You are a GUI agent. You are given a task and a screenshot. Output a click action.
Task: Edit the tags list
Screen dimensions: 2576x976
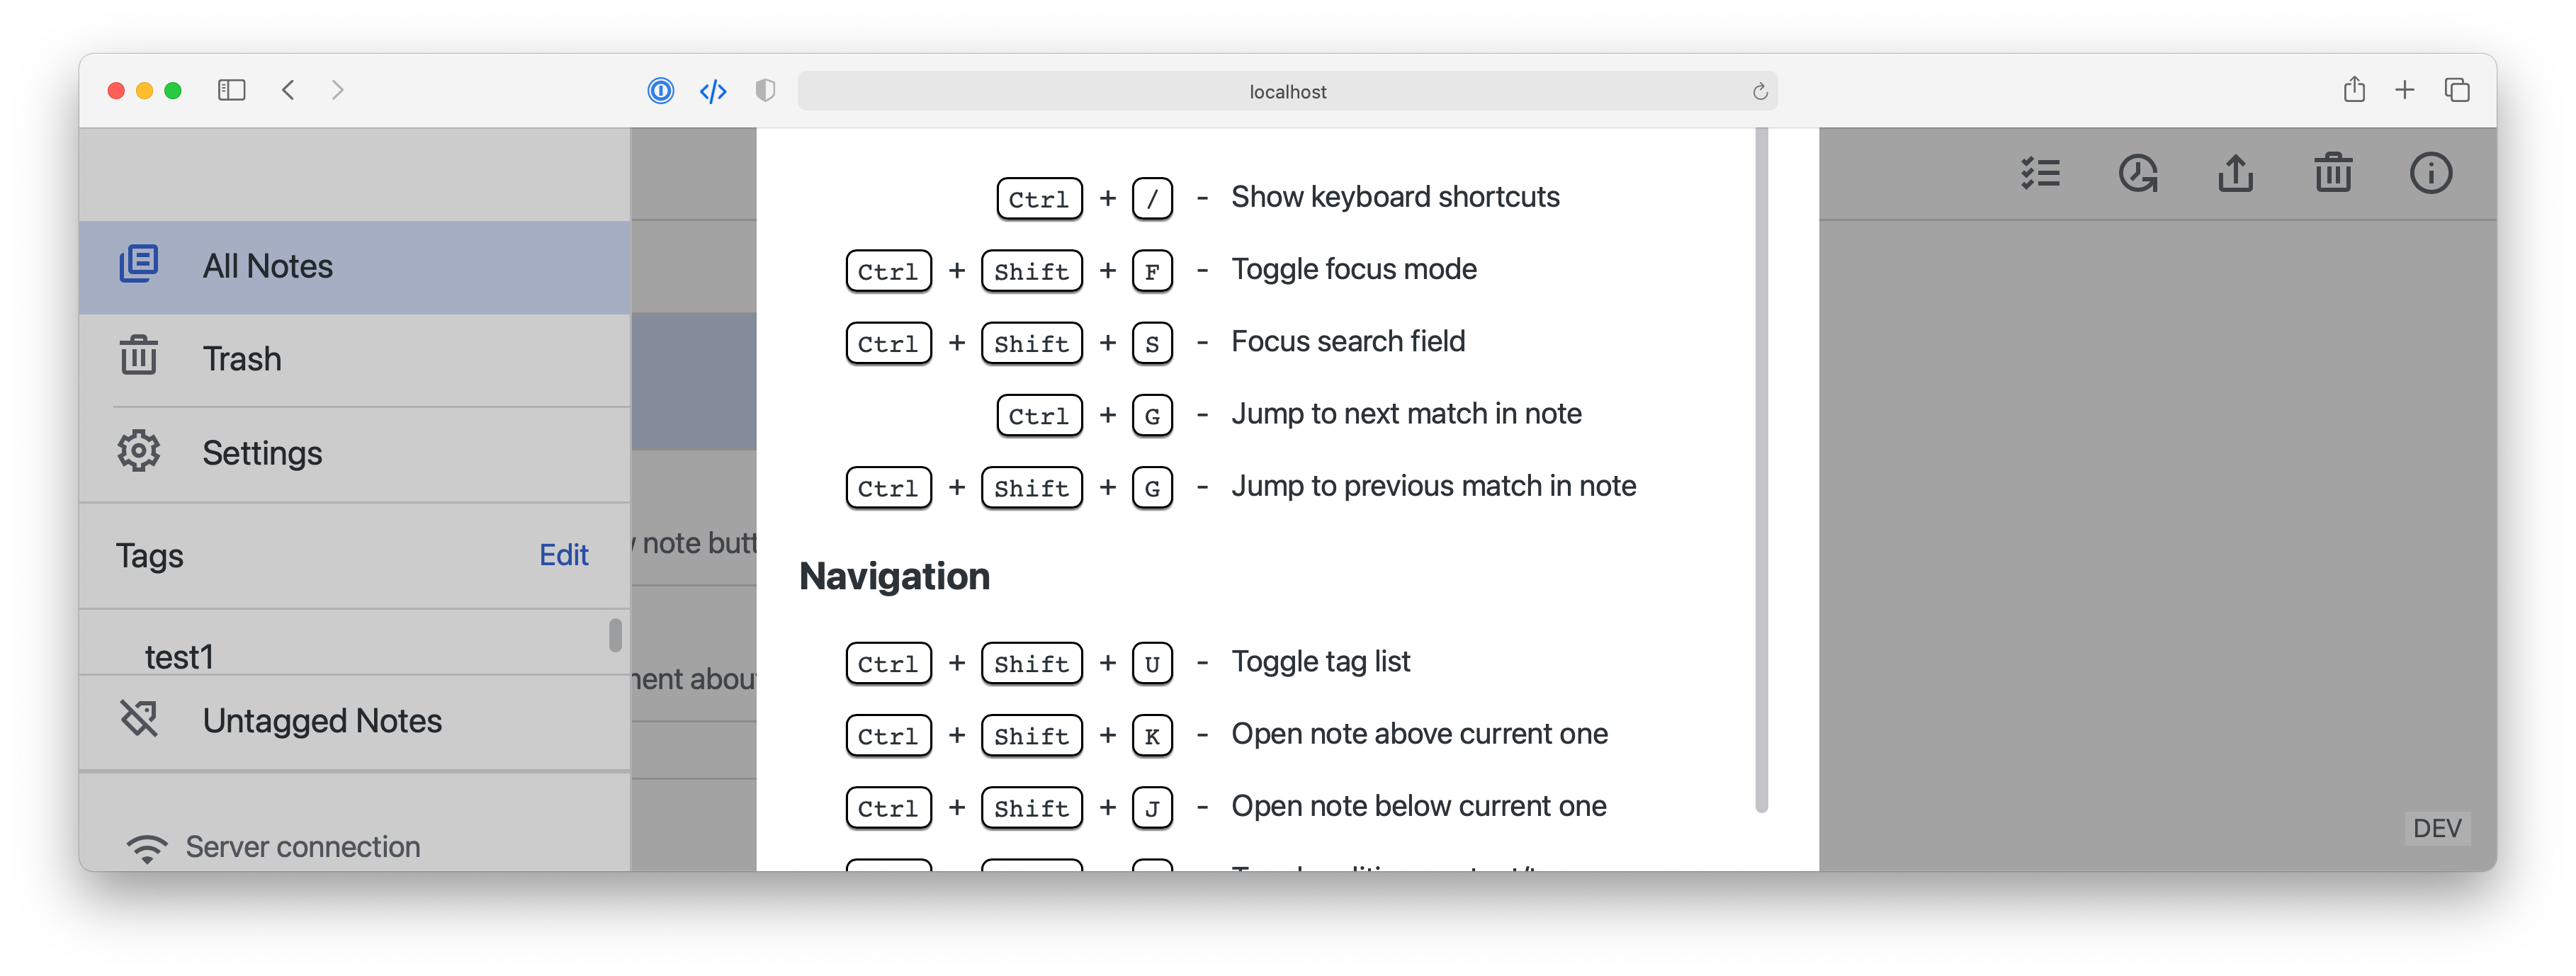click(563, 555)
